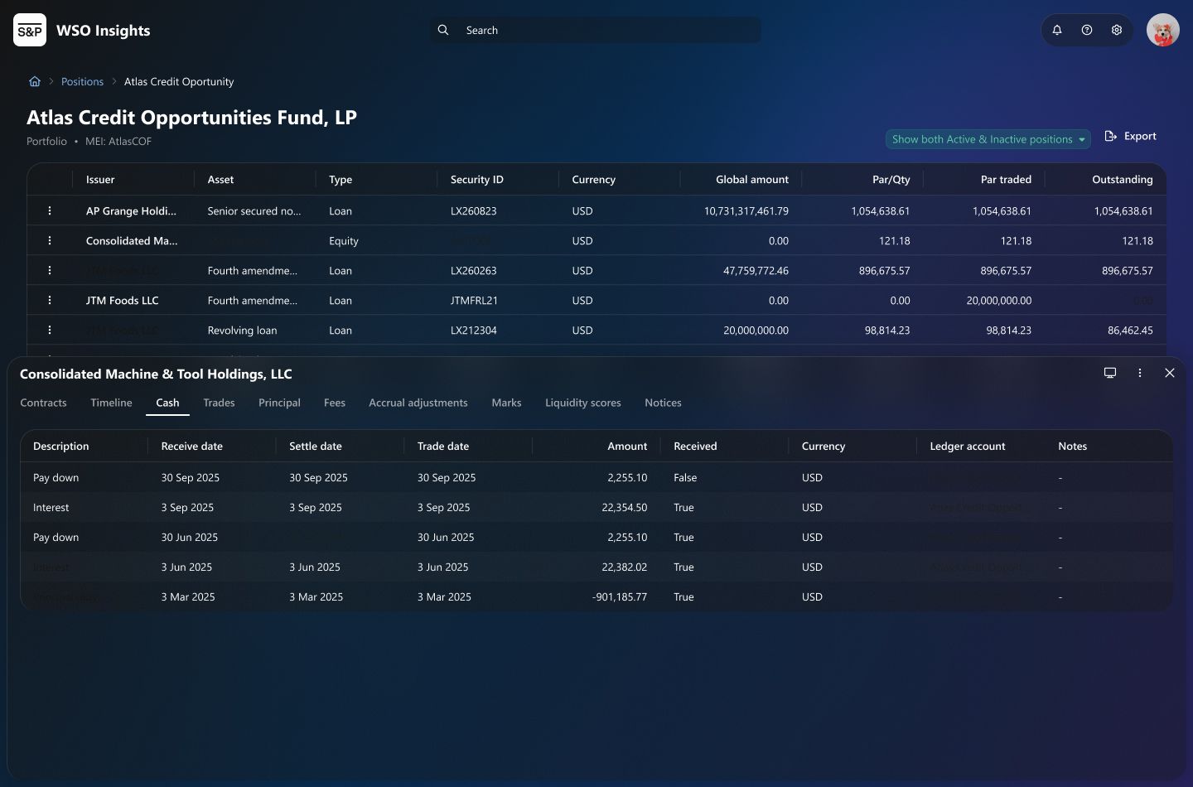Close the Consolidated Machine detail panel
1193x787 pixels.
click(1170, 373)
